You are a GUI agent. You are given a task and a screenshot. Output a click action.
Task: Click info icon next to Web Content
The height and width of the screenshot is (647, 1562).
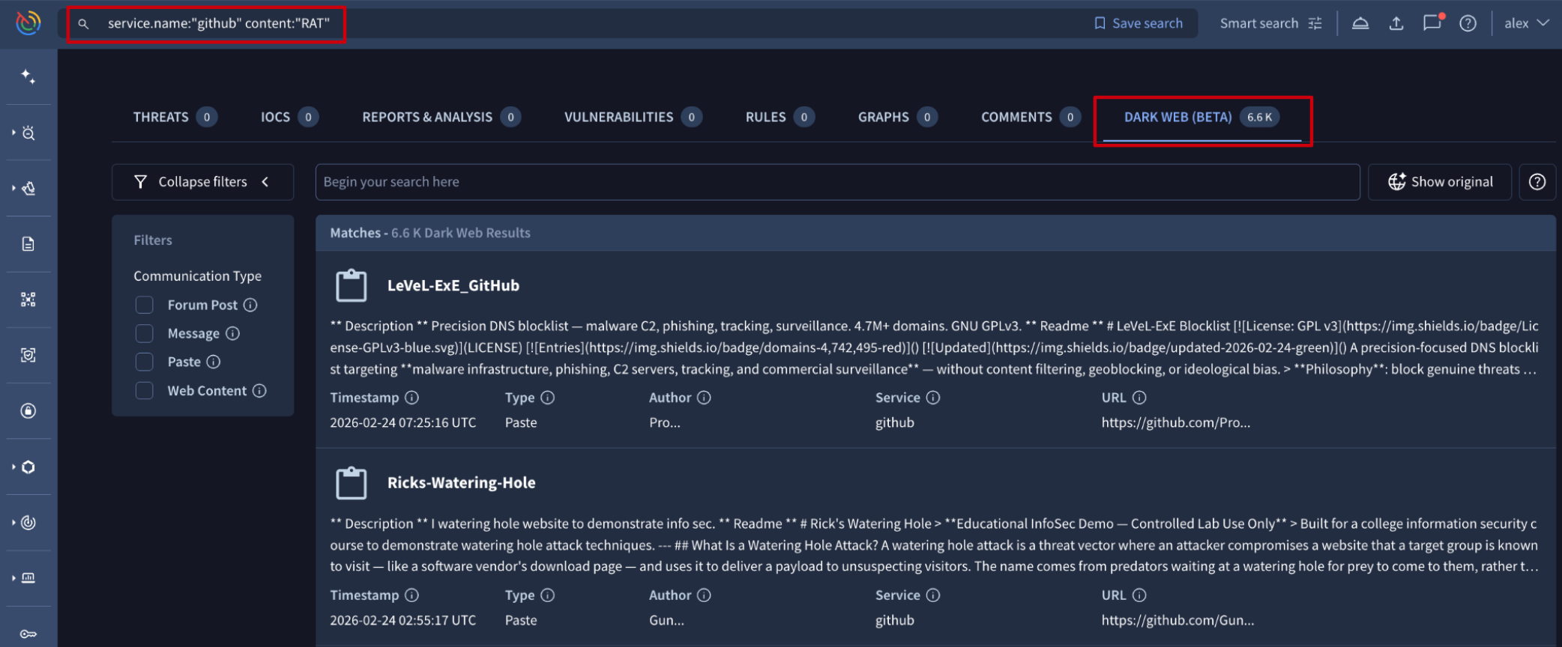pyautogui.click(x=259, y=390)
